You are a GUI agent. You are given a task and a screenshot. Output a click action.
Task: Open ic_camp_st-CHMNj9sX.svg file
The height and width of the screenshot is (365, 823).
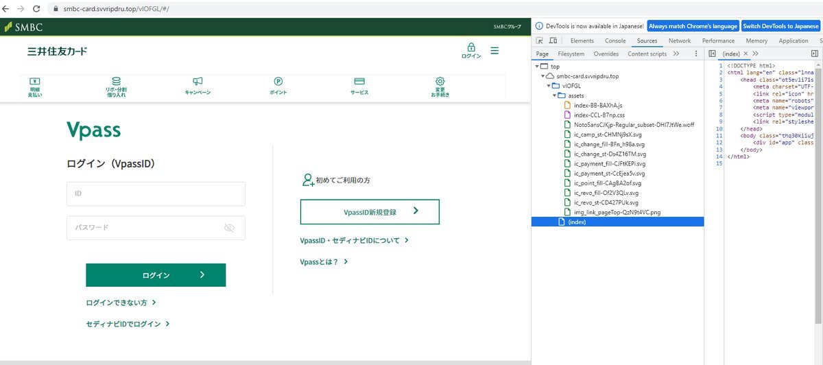coord(608,134)
